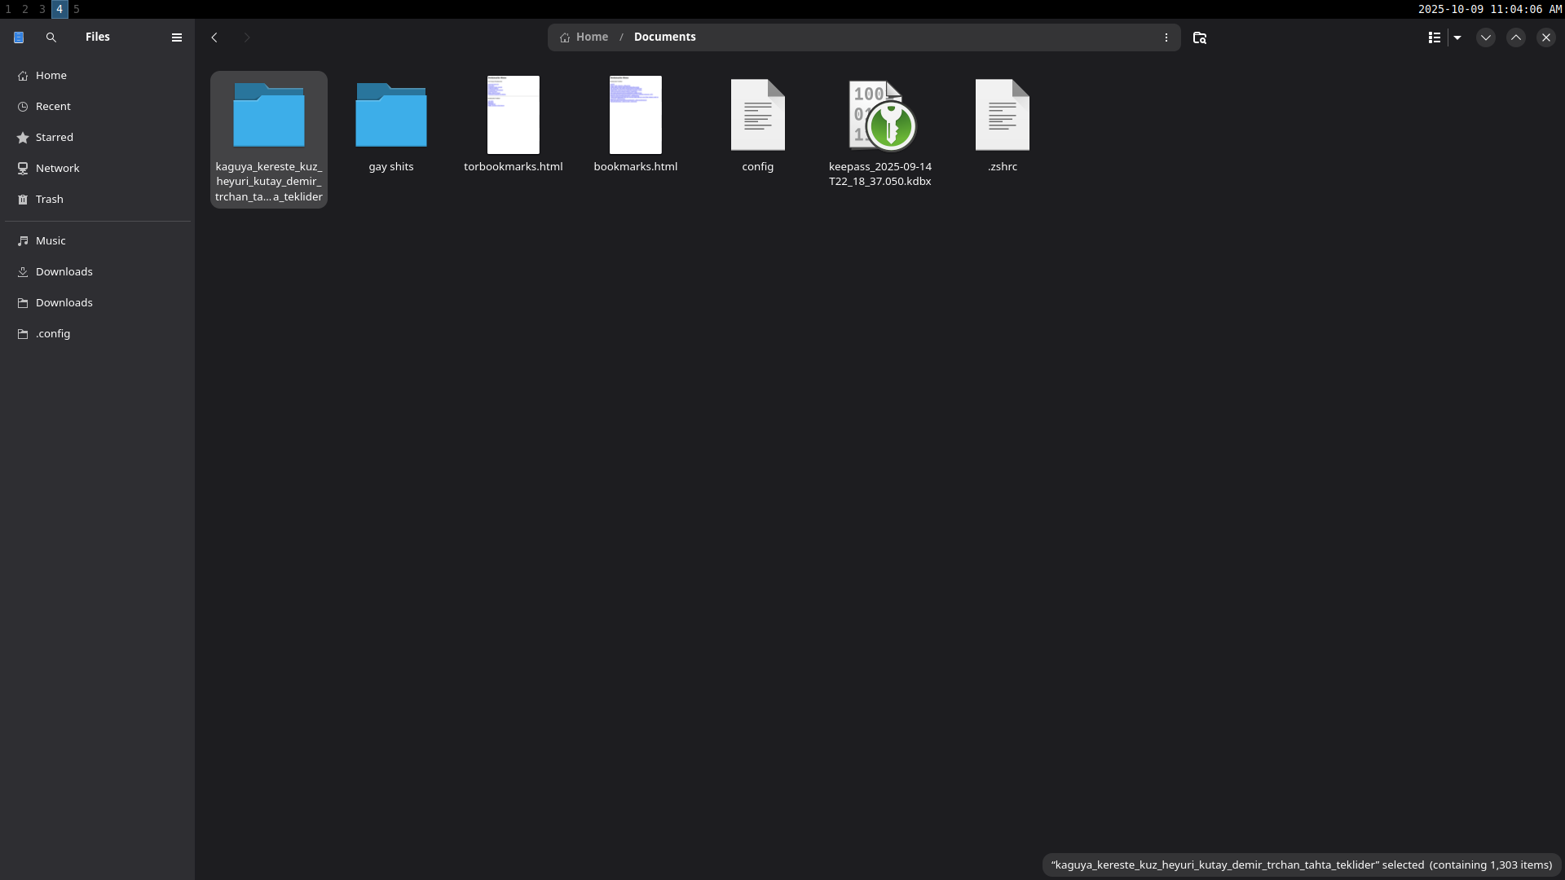Open the hamburger main menu
The height and width of the screenshot is (880, 1565).
[x=176, y=37]
